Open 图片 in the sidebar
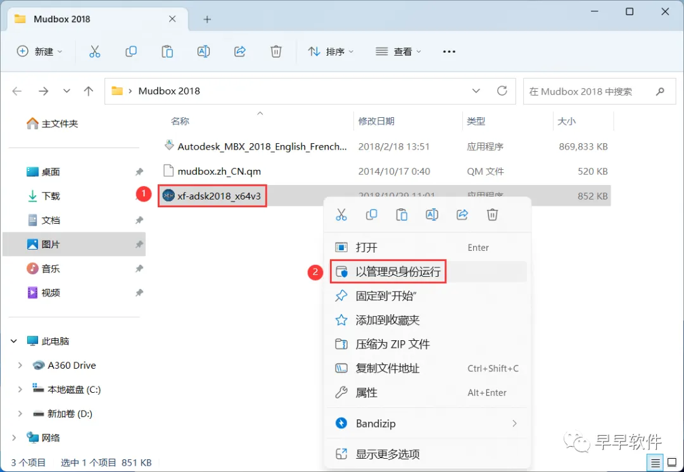 tap(75, 245)
